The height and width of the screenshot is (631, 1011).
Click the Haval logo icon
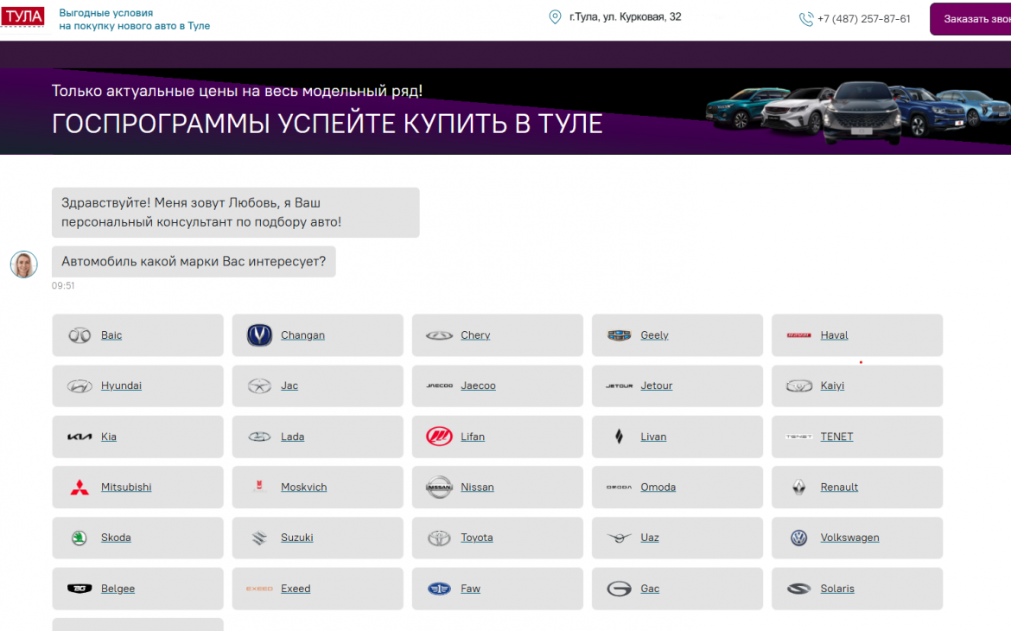coord(799,335)
